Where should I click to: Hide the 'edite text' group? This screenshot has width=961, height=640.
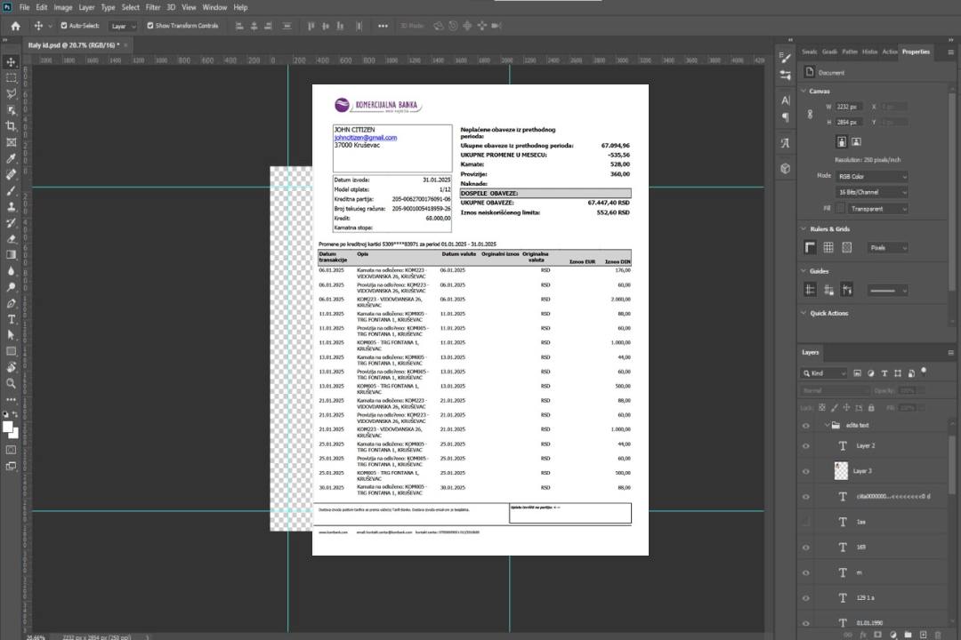[806, 426]
